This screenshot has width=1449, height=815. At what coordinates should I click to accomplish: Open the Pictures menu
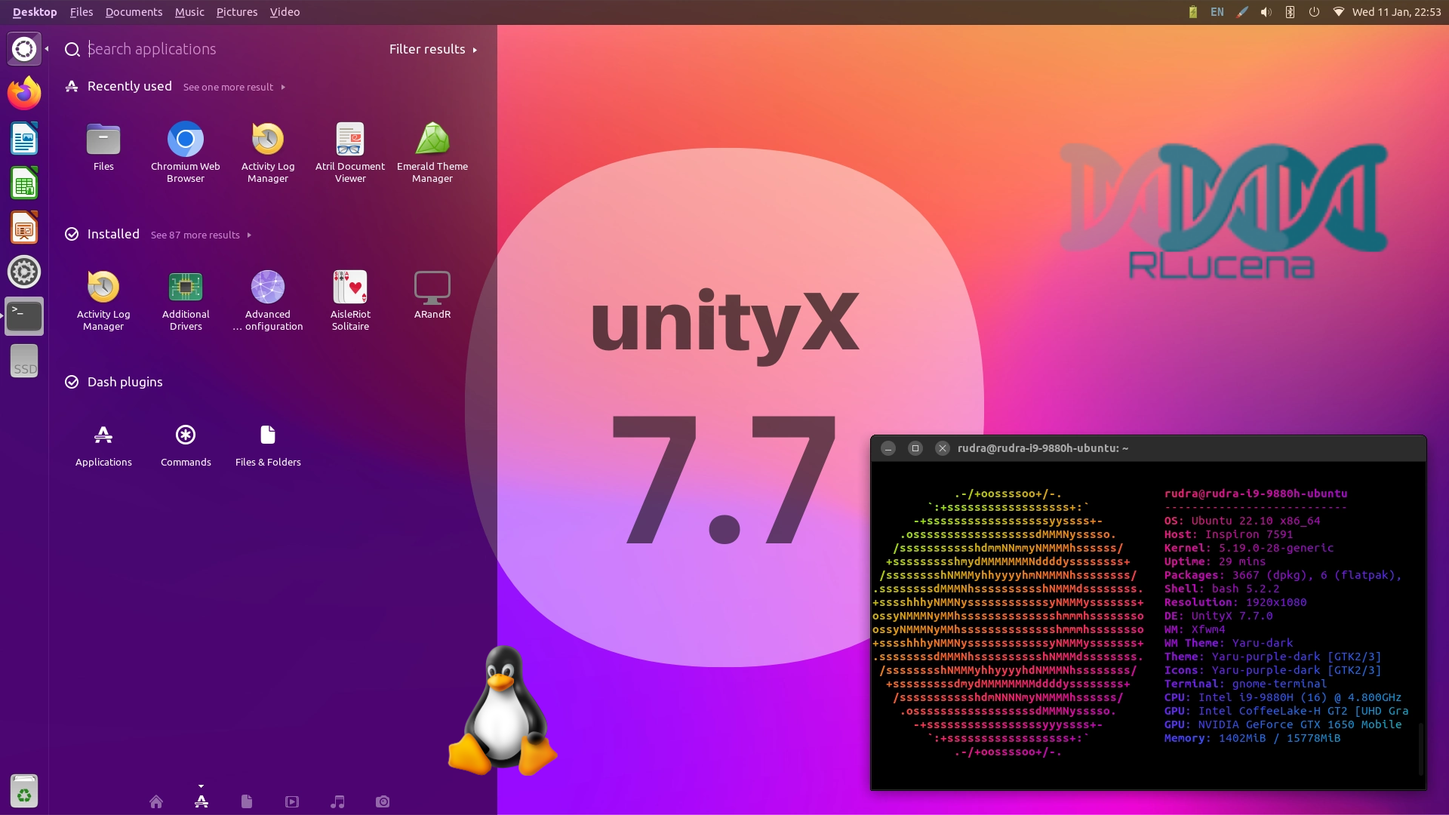tap(236, 12)
